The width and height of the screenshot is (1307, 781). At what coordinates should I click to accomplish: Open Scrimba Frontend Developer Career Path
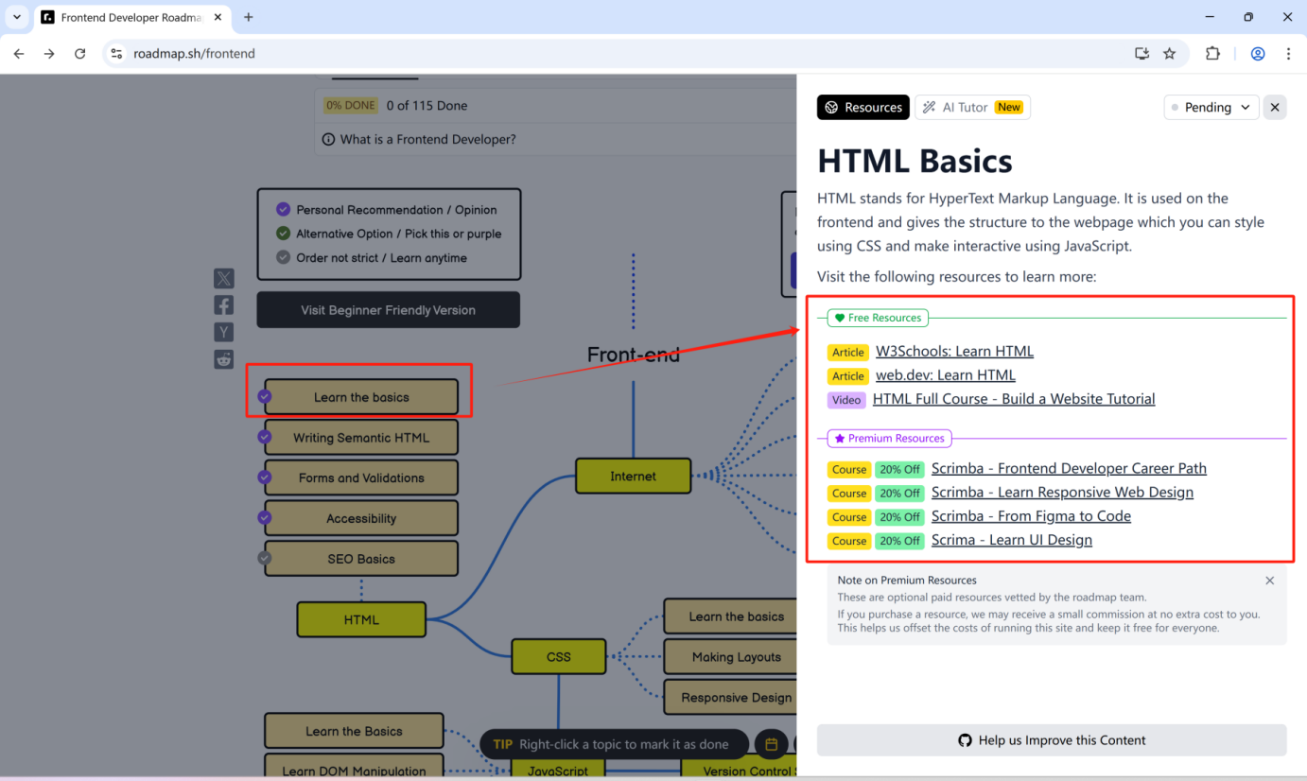point(1069,469)
